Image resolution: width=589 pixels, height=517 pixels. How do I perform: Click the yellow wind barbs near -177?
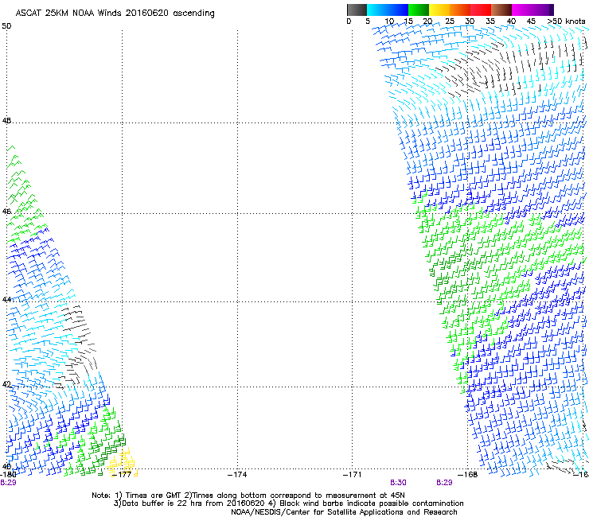[123, 463]
